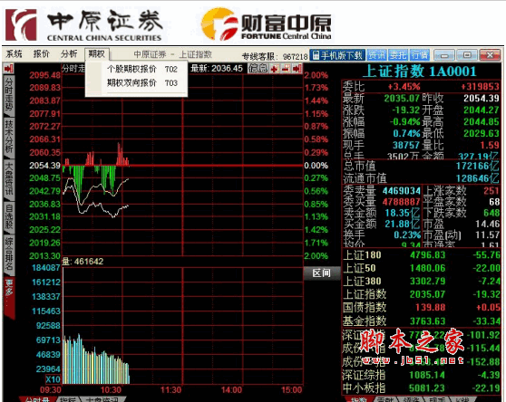The image size is (506, 402).
Task: Click the 最新: 2036.45 label
Action: [217, 68]
